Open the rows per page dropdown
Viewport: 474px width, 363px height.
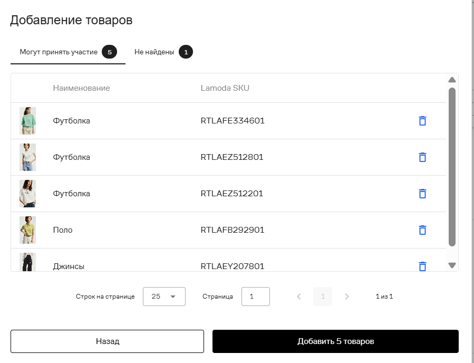(164, 297)
